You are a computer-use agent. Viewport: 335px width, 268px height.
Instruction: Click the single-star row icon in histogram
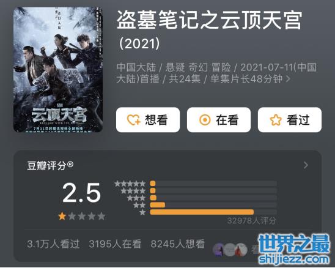(142, 212)
